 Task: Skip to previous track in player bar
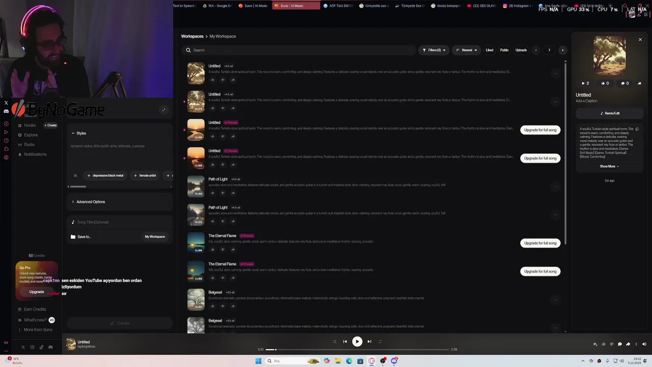click(345, 342)
